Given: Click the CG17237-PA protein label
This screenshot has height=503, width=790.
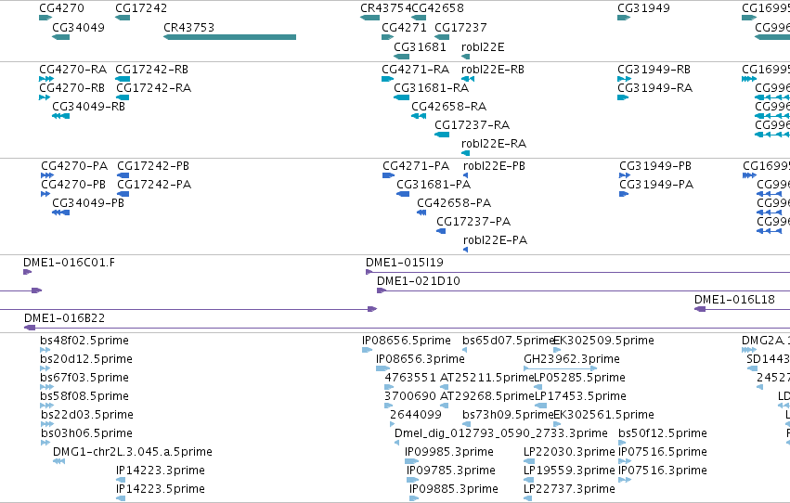Looking at the screenshot, I should coord(473,222).
